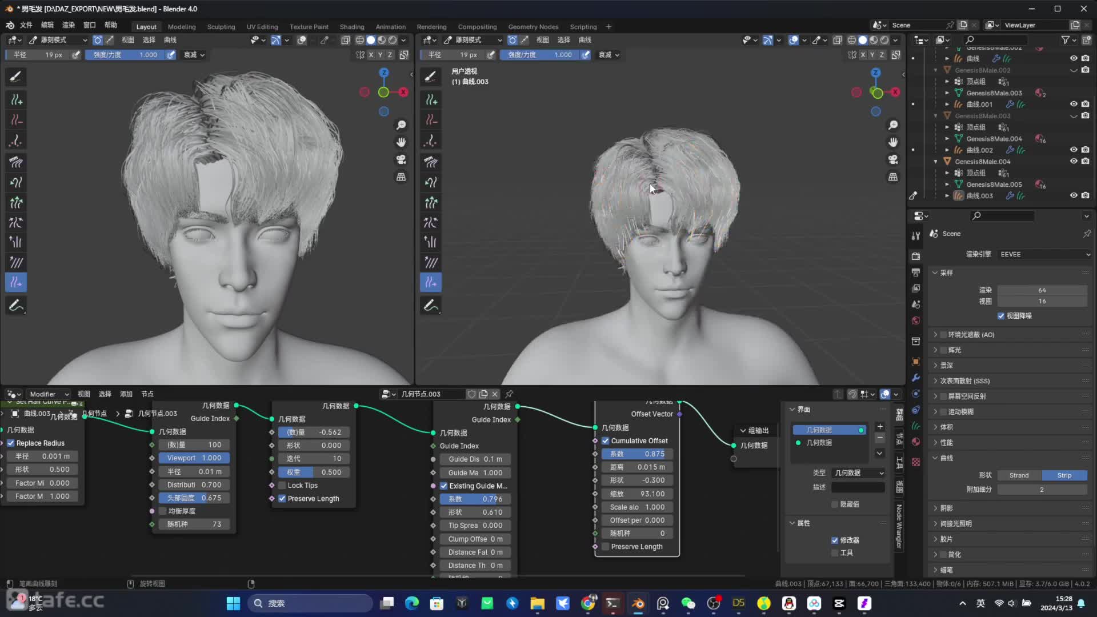
Task: Select Strip curve shape button
Action: [x=1064, y=475]
